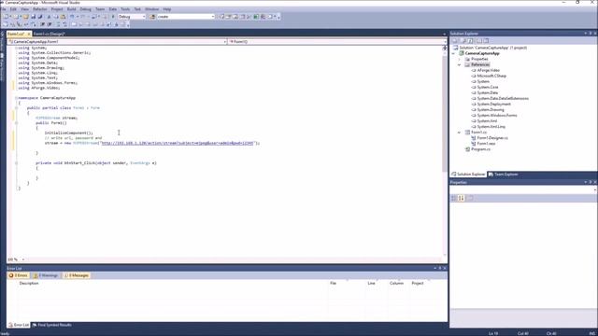The height and width of the screenshot is (336, 598).
Task: Sort error list by Project column
Action: tap(418, 284)
